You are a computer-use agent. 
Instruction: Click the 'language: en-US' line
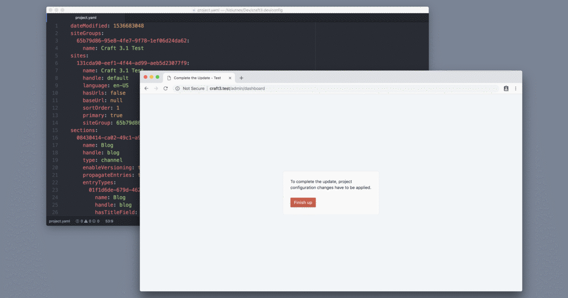click(106, 85)
